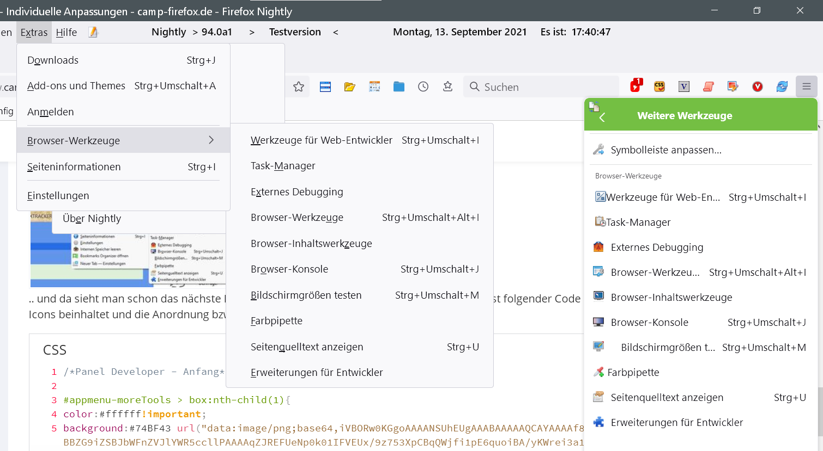Click the red extension icon with badge 1

pyautogui.click(x=636, y=86)
